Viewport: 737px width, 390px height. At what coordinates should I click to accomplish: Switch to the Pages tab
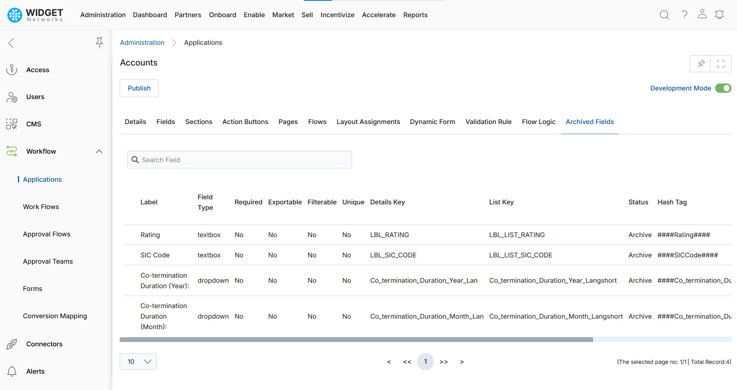[288, 122]
